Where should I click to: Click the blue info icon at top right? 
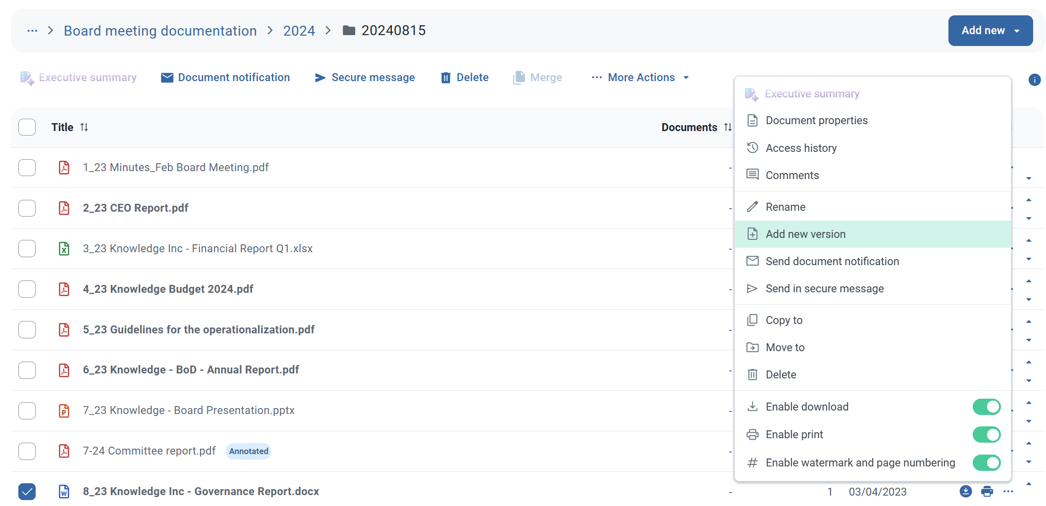pos(1034,80)
